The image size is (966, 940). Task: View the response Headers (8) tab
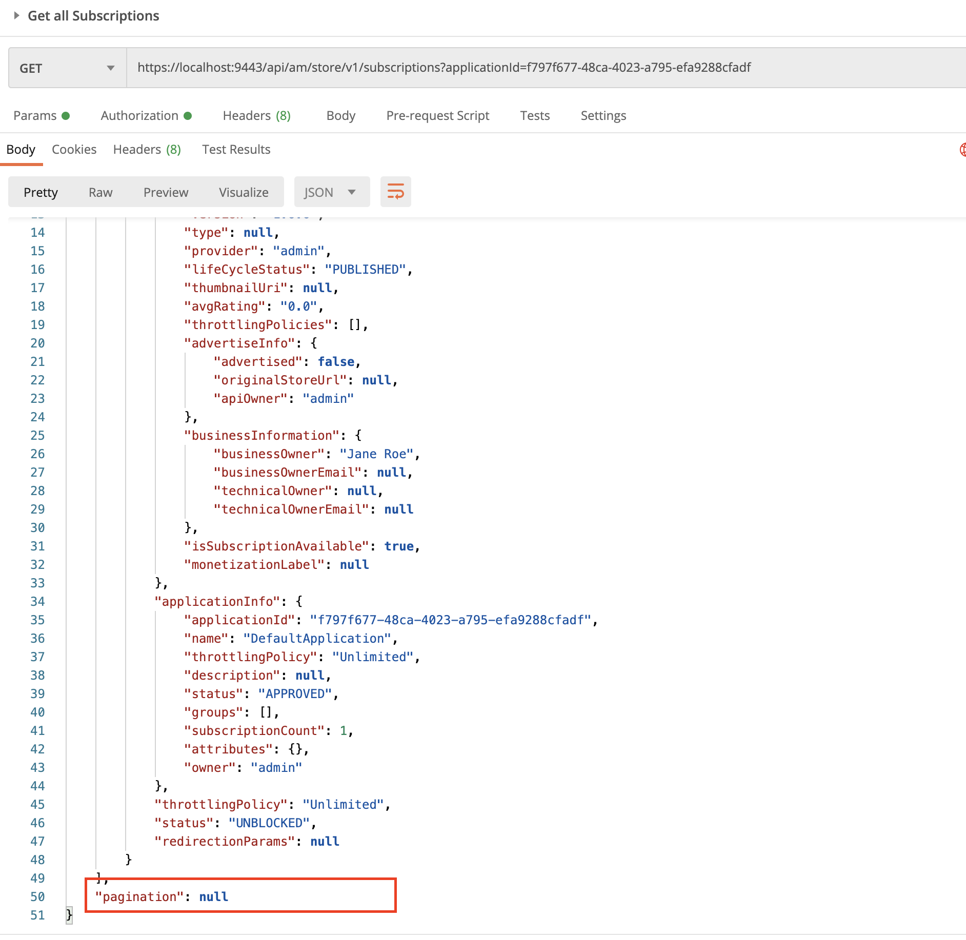[147, 149]
